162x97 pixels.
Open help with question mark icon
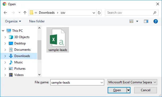tap(155, 21)
